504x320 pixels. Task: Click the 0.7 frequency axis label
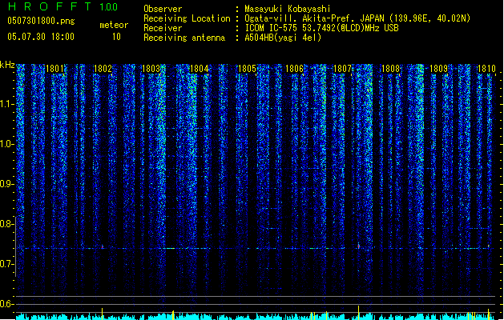click(7, 264)
